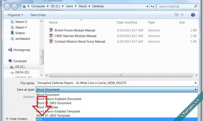Screen dimensions: 203x121
Task: Click the Back navigation arrow button
Action: click(7, 6)
